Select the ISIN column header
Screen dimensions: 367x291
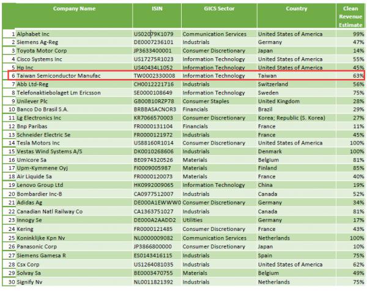pyautogui.click(x=157, y=15)
